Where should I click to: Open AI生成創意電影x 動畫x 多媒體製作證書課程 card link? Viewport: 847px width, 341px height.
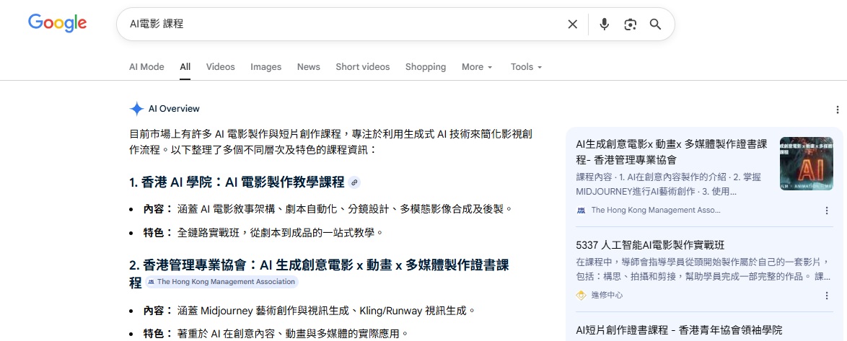(x=672, y=152)
